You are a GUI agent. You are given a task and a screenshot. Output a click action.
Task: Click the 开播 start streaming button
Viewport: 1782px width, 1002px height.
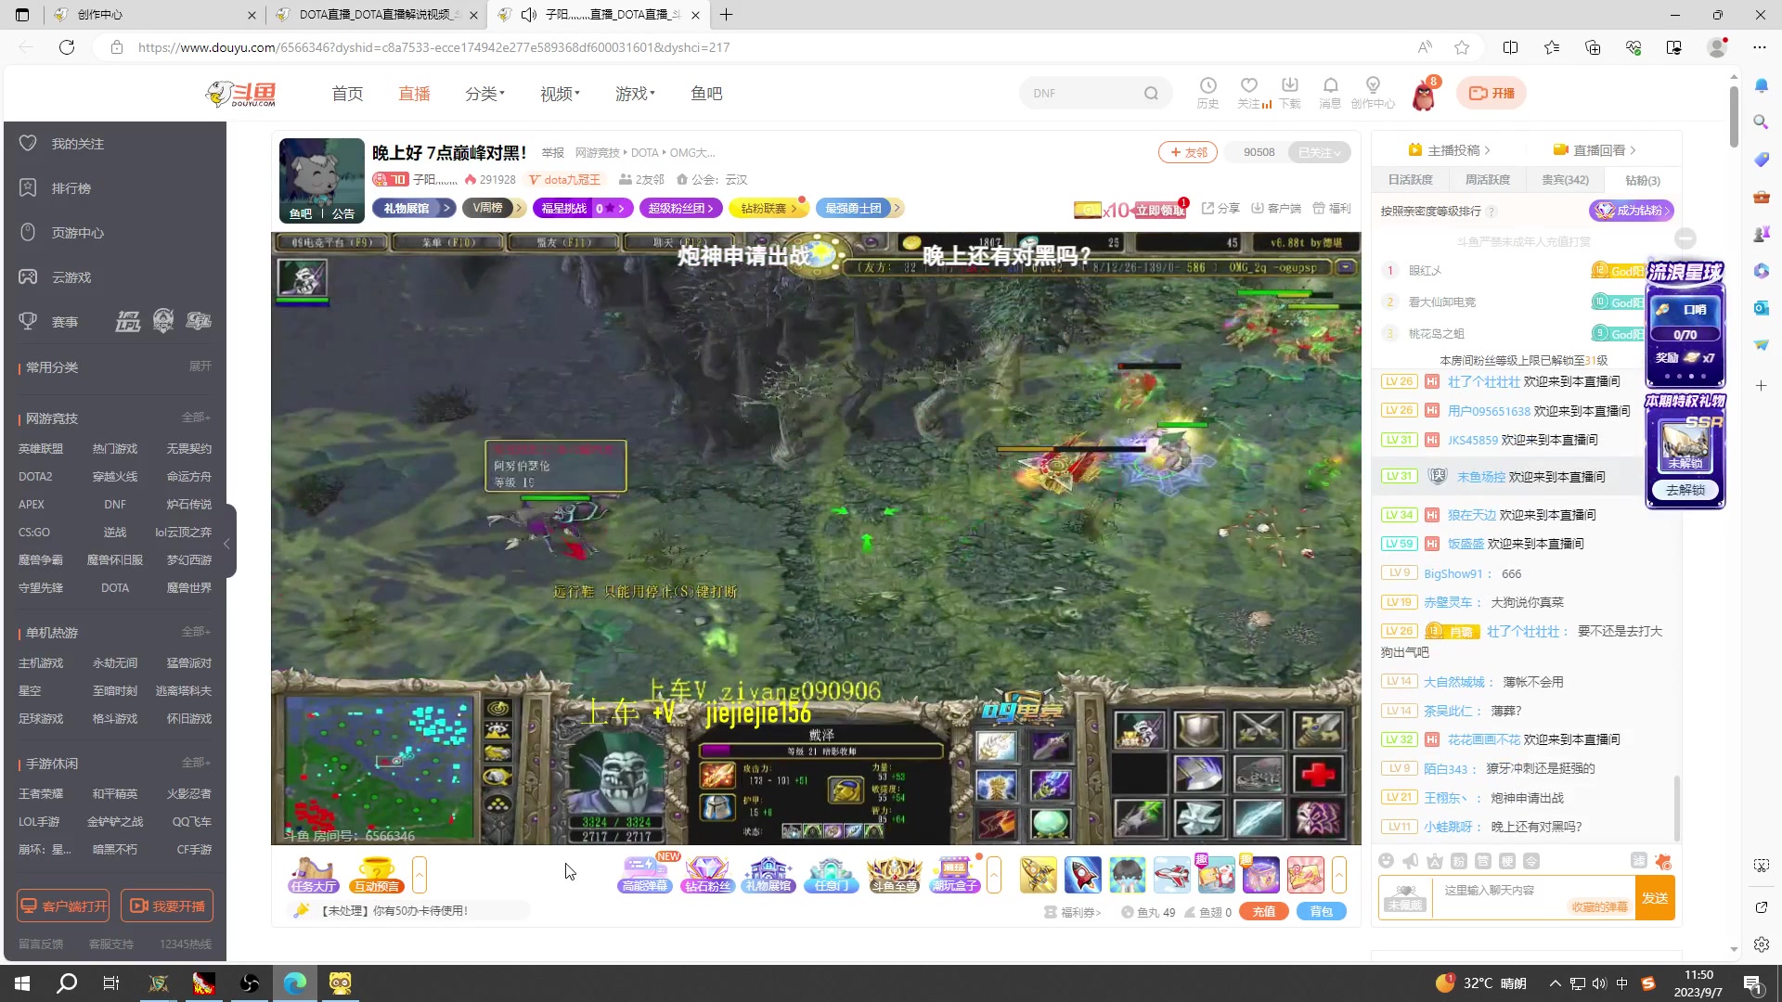[1491, 94]
